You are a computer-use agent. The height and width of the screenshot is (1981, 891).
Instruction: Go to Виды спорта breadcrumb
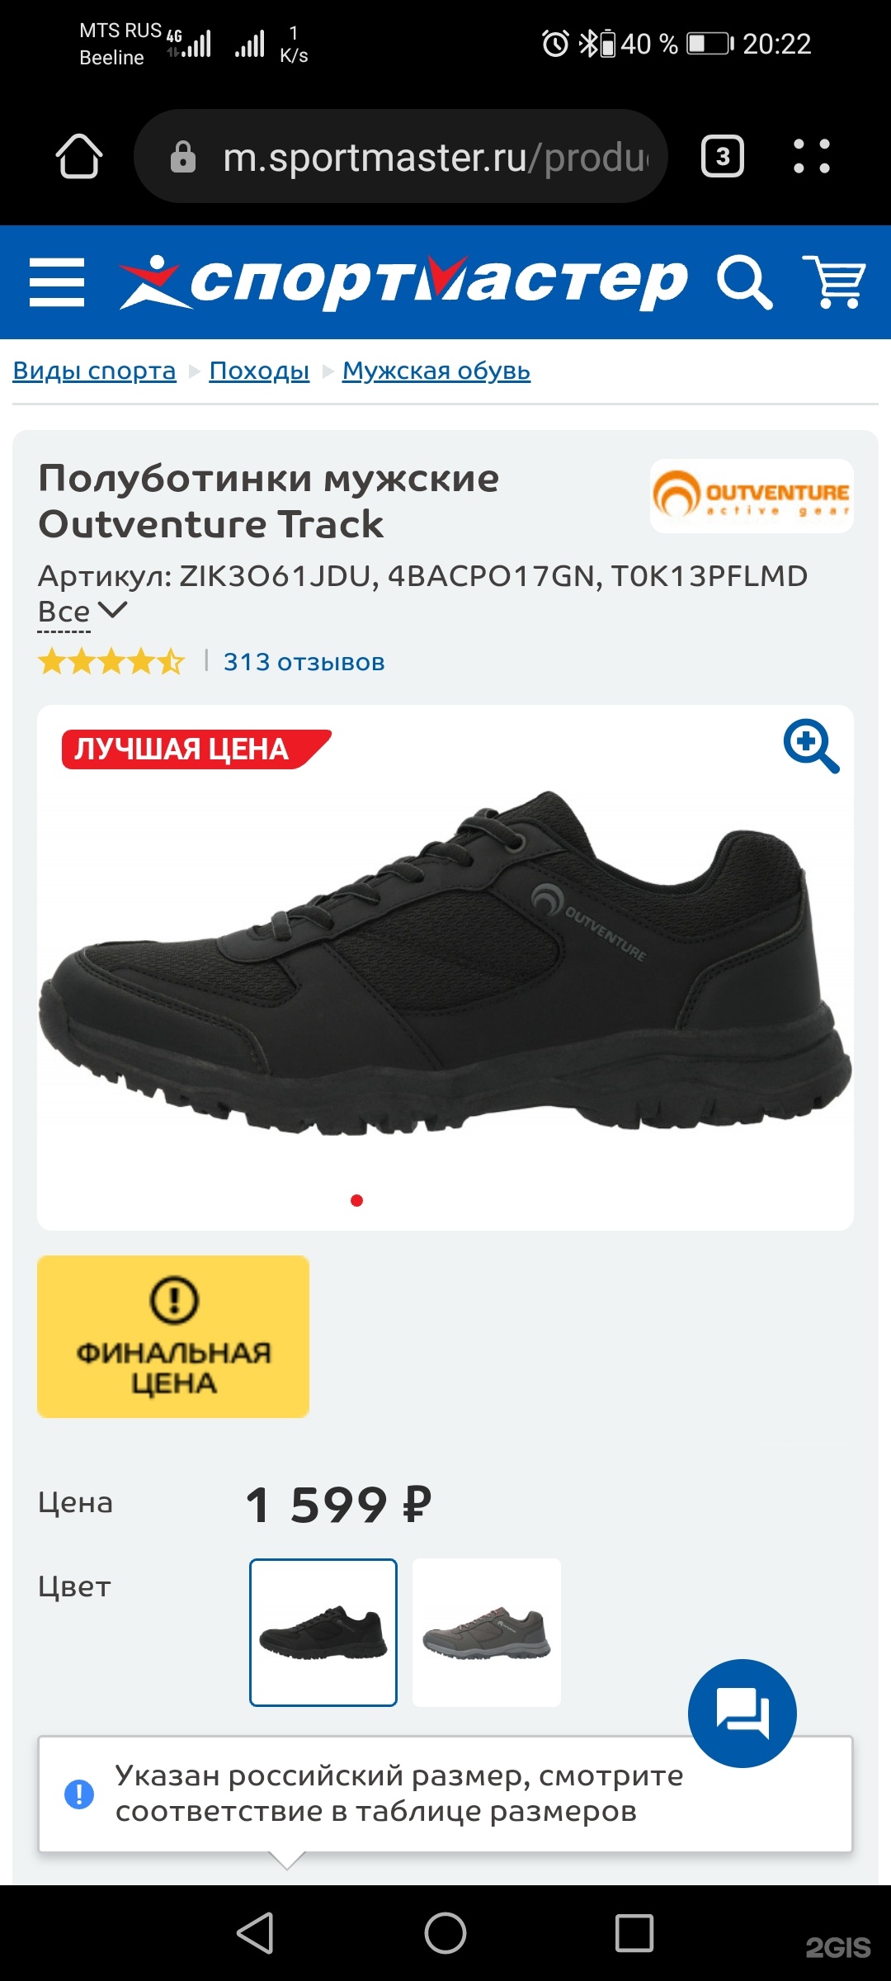click(95, 371)
